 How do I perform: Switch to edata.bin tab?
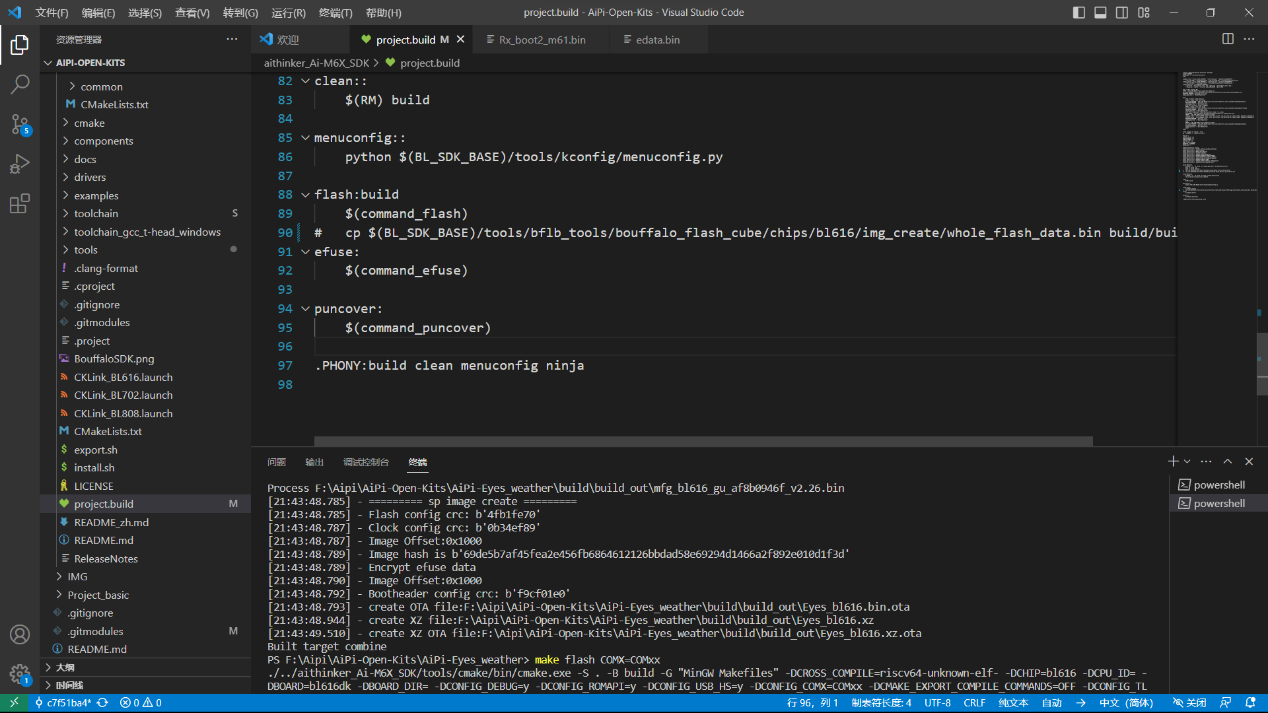point(658,40)
